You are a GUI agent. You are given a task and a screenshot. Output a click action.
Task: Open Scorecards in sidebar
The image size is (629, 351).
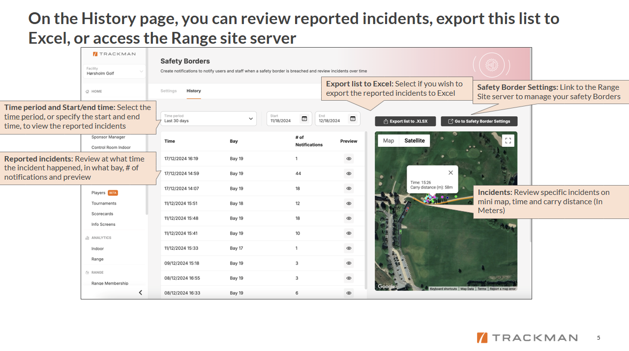coord(102,214)
